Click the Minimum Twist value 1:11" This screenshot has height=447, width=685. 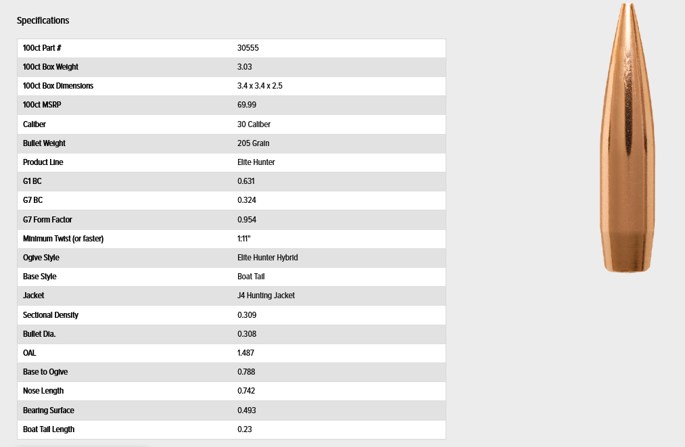[x=243, y=239]
